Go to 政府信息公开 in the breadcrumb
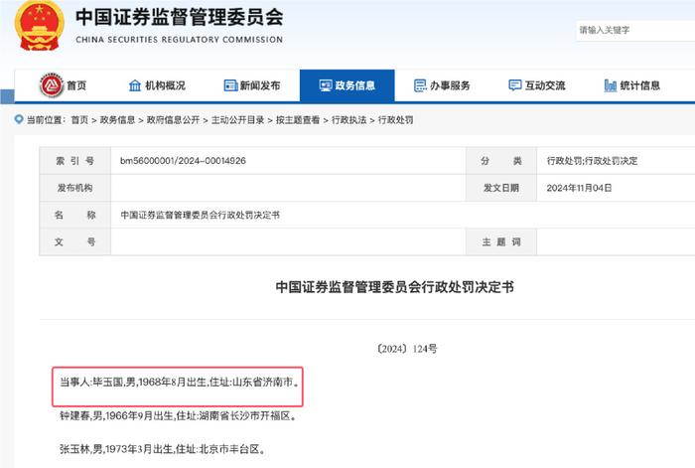The width and height of the screenshot is (695, 468). [x=174, y=120]
